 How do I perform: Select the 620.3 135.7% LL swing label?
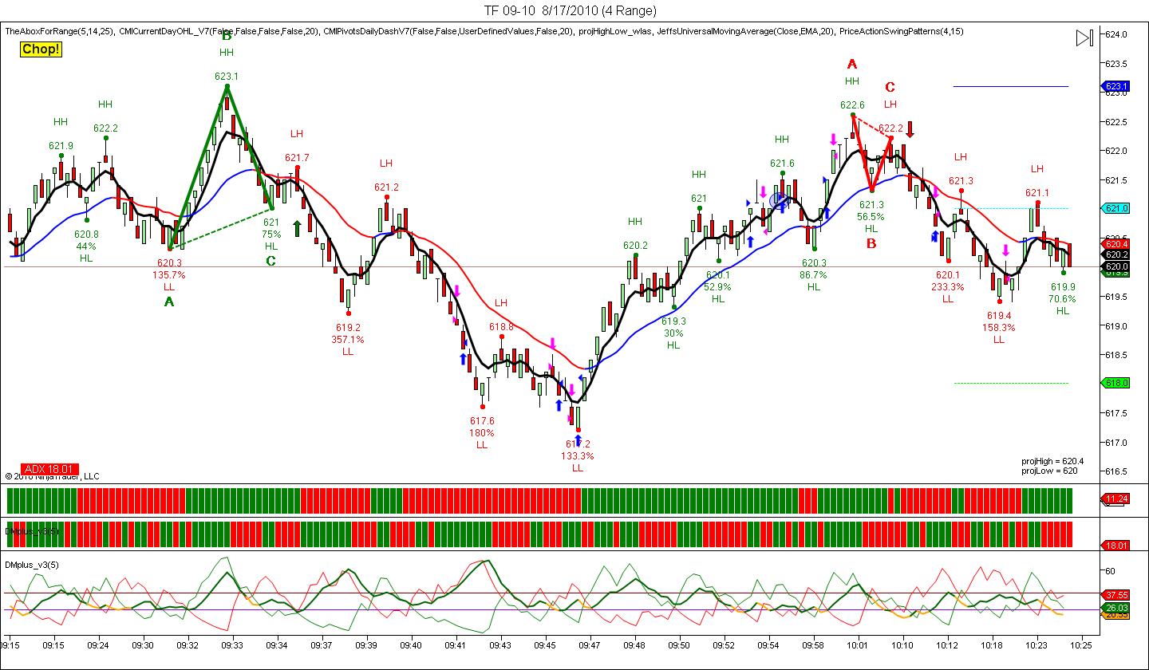pyautogui.click(x=169, y=274)
